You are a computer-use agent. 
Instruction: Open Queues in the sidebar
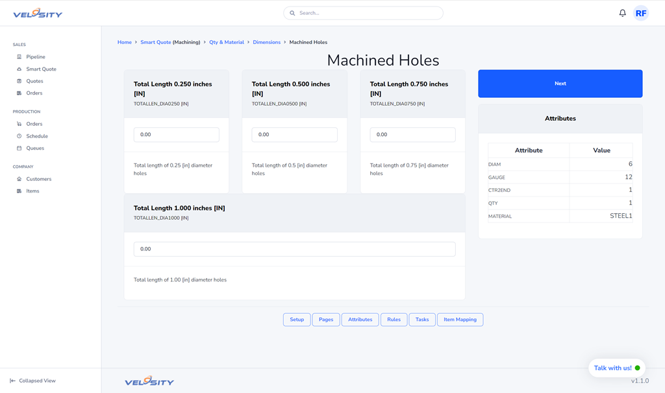click(x=35, y=149)
